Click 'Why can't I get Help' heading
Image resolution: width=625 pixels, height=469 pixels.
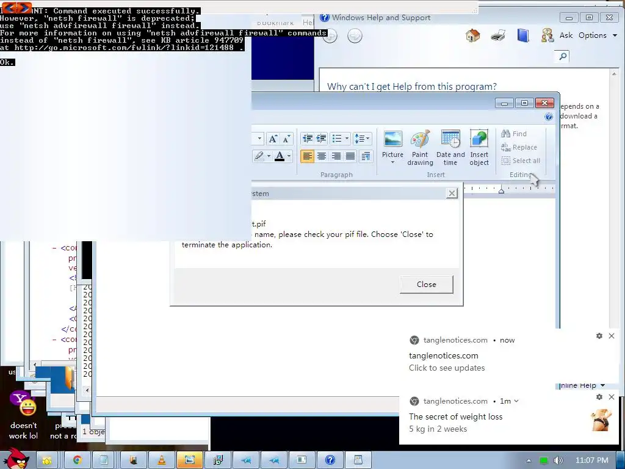click(x=412, y=87)
